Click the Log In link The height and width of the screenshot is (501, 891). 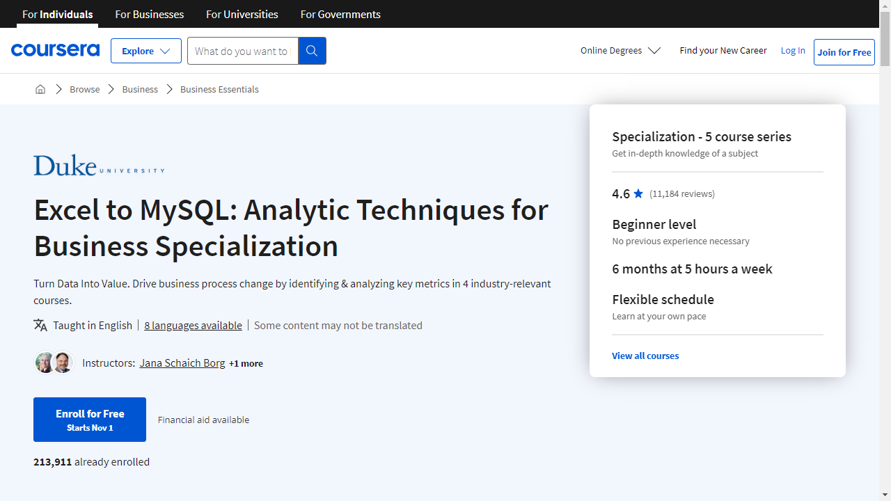coord(793,51)
